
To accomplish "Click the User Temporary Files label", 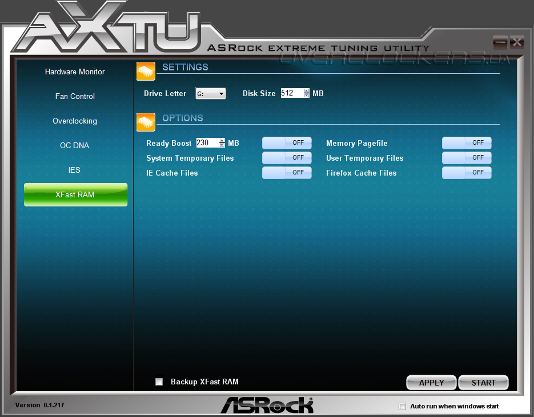I will click(x=365, y=158).
